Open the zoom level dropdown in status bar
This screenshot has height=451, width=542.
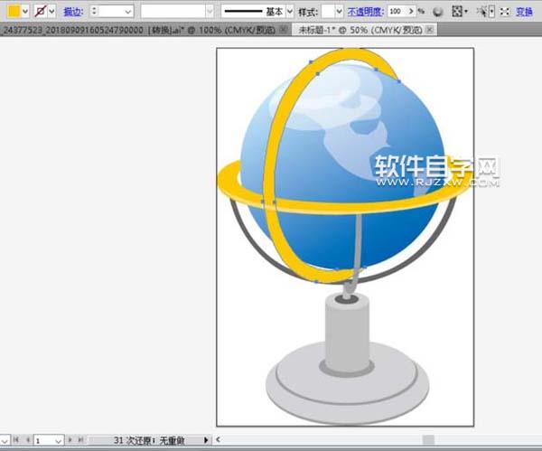point(5,441)
